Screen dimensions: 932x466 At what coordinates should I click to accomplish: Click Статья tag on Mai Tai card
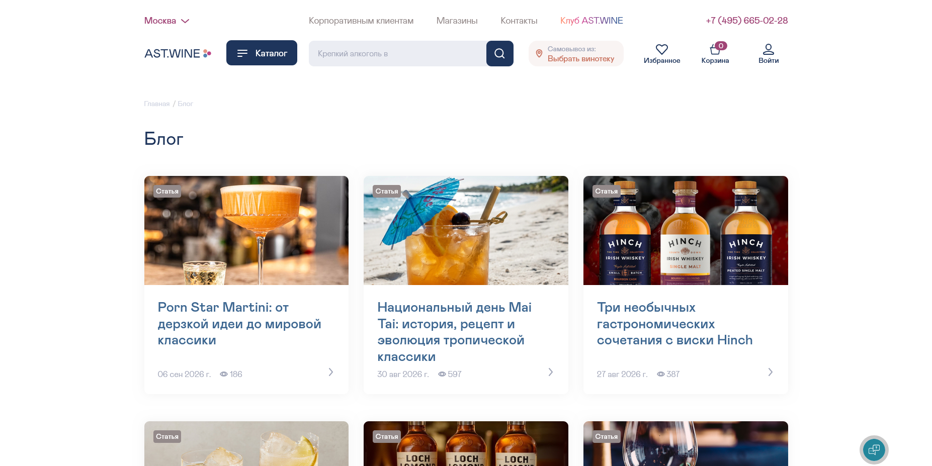[387, 191]
